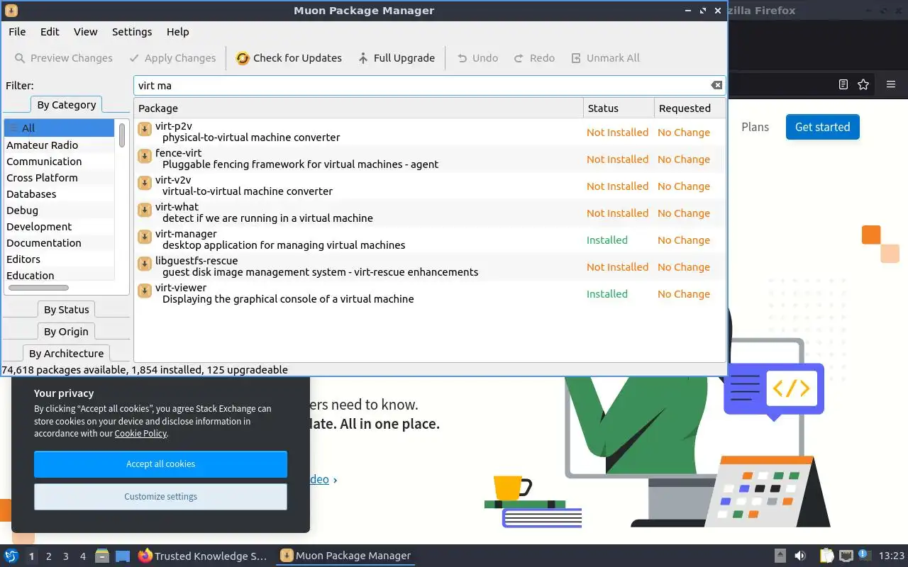Viewport: 908px width, 567px height.
Task: Sort the list by the Requested column header
Action: [x=690, y=108]
